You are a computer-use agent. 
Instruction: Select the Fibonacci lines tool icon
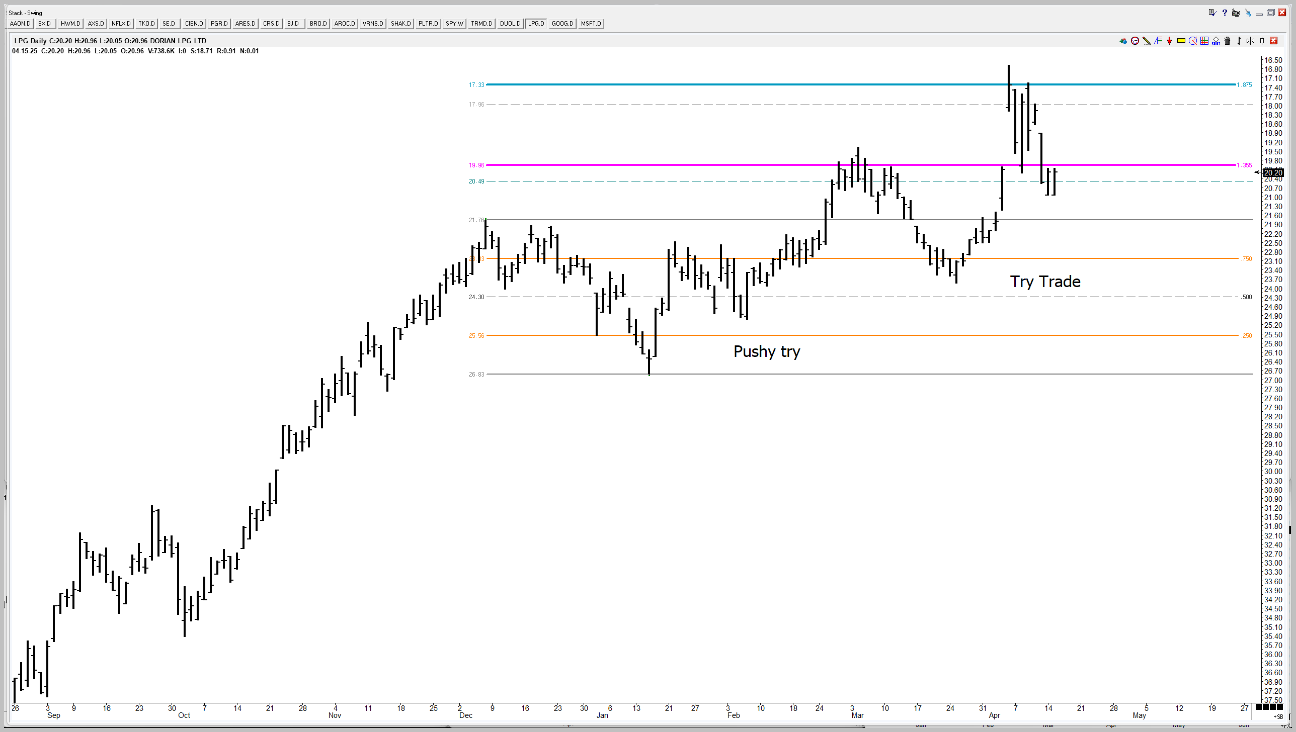pyautogui.click(x=1158, y=41)
